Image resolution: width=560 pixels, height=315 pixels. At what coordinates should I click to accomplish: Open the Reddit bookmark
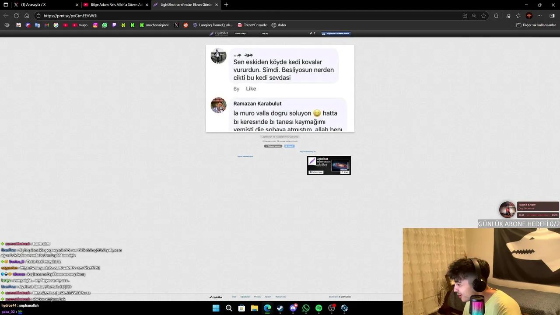[186, 25]
